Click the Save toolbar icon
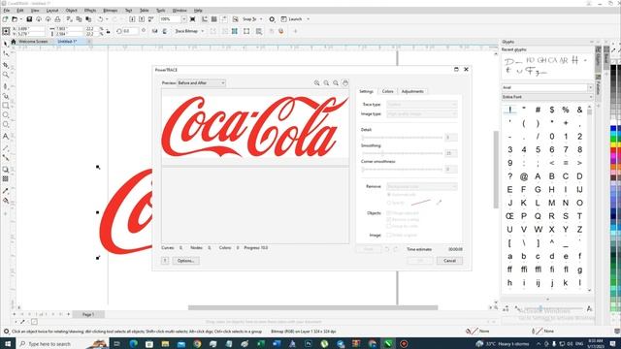Image resolution: width=621 pixels, height=349 pixels. pos(29,19)
